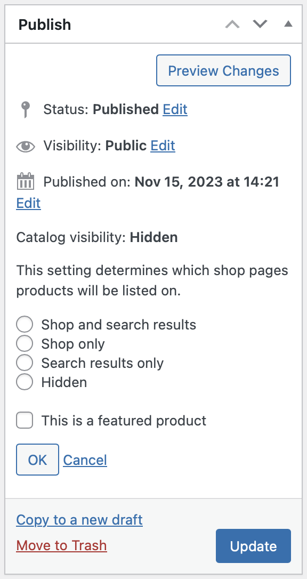The height and width of the screenshot is (579, 307).
Task: Edit the Published status
Action: click(x=175, y=109)
